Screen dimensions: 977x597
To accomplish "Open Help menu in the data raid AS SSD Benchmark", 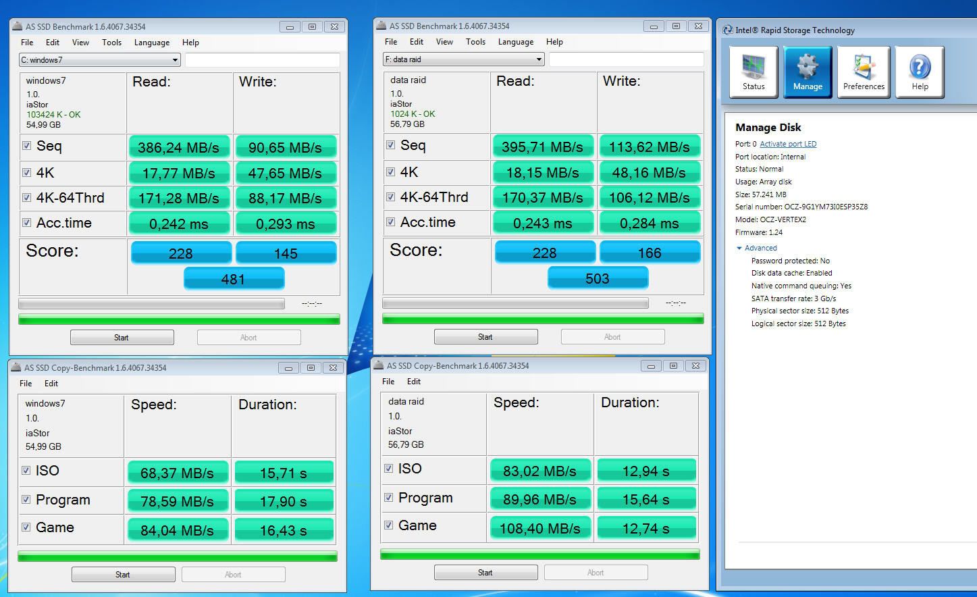I will point(554,42).
